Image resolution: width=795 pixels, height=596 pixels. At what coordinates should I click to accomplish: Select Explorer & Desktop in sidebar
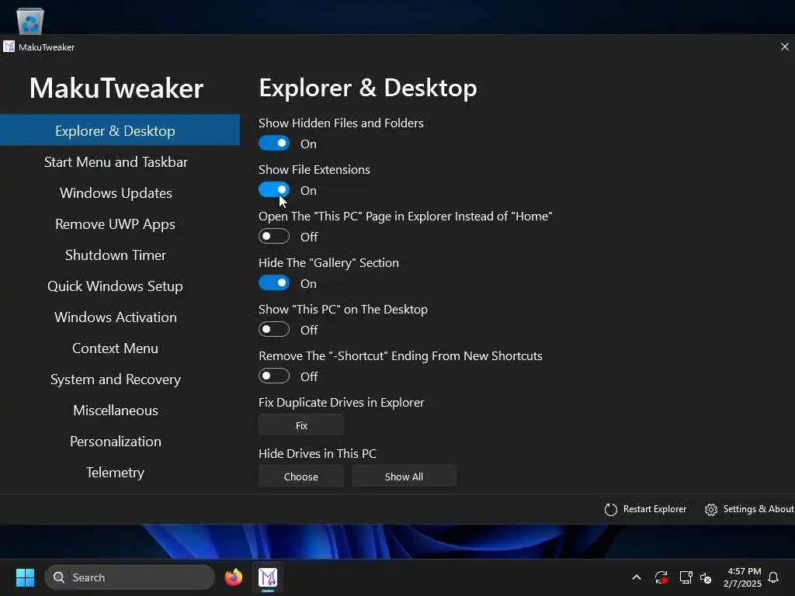[120, 130]
